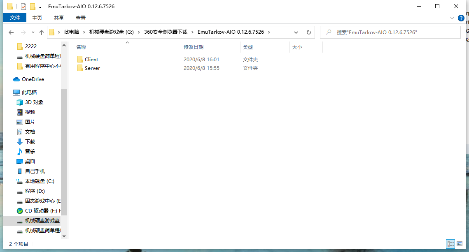Click the properties quick access icon
469x252 pixels.
tap(23, 6)
